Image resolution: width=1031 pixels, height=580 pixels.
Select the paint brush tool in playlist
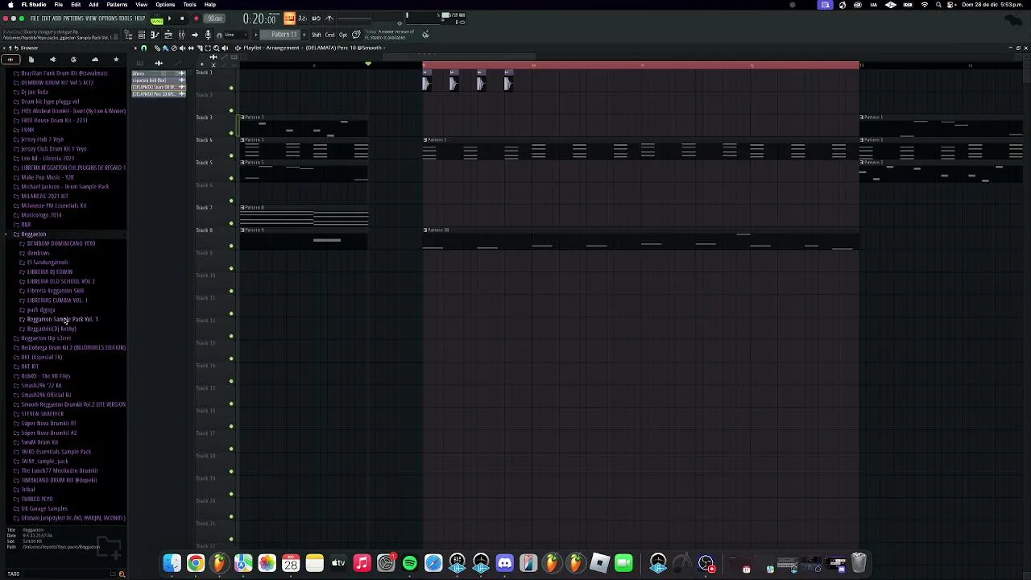pos(166,48)
